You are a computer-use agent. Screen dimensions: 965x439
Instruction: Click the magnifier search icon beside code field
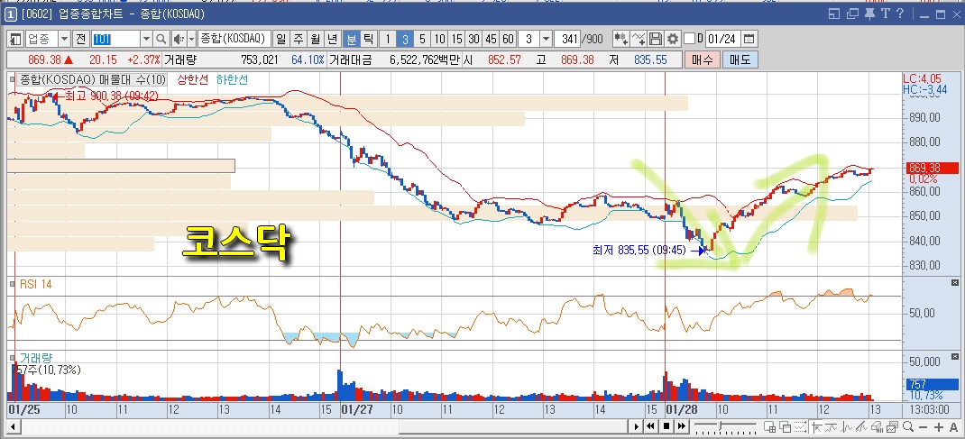pyautogui.click(x=161, y=40)
